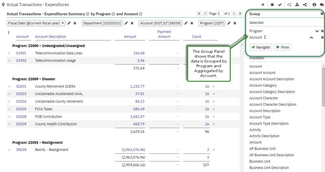Image resolution: width=325 pixels, height=172 pixels.
Task: Click amount link (2,963,576.96) in Realignment row
Action: (134, 150)
